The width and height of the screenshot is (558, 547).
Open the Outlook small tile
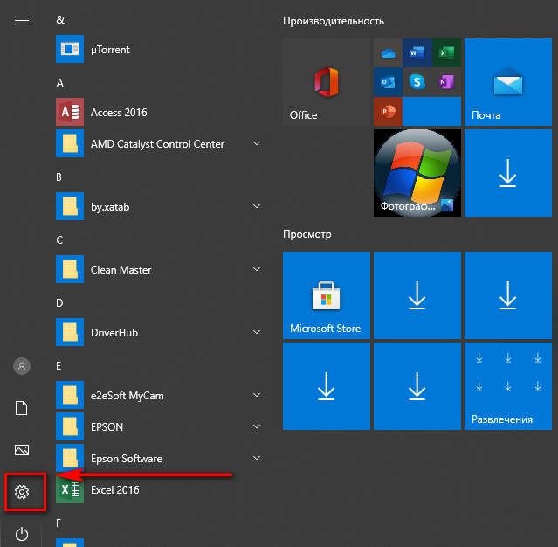(x=388, y=82)
